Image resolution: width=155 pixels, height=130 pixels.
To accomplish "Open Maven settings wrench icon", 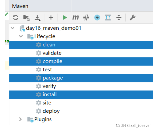I will pos(132,18).
